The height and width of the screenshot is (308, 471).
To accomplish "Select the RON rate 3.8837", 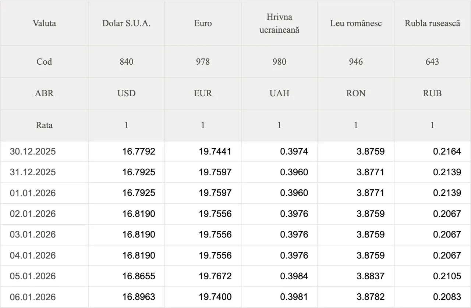I will coord(371,276).
